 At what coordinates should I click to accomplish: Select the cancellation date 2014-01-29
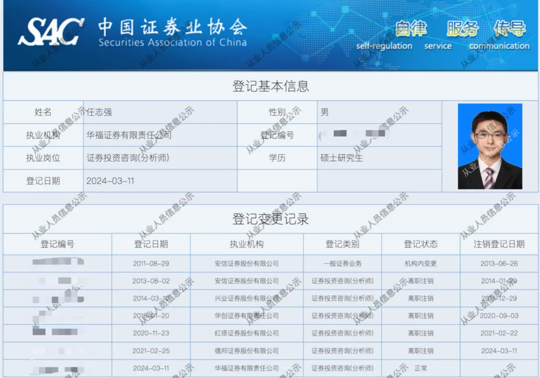(x=499, y=281)
